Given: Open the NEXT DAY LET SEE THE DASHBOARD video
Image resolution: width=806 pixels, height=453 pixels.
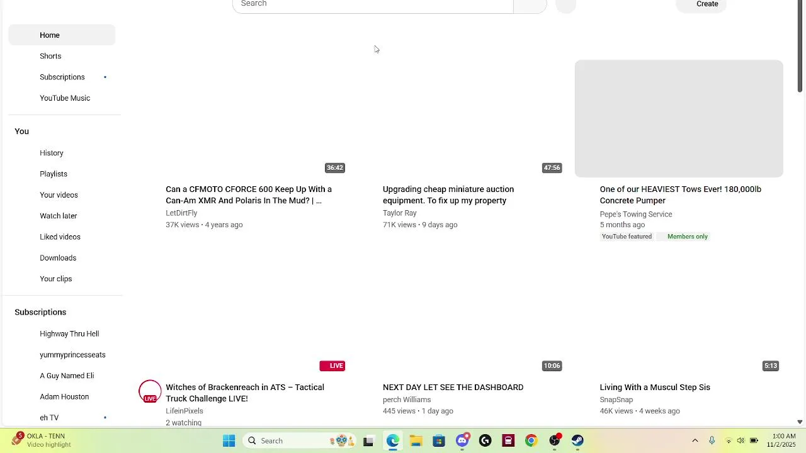Looking at the screenshot, I should (x=453, y=388).
